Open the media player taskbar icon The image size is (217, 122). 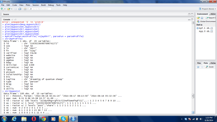[x=53, y=119]
